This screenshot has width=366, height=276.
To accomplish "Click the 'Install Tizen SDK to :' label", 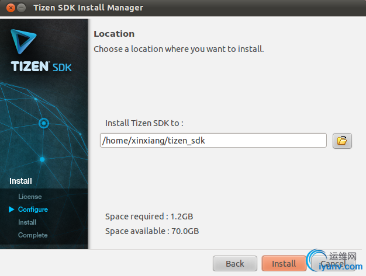I will tap(144, 123).
